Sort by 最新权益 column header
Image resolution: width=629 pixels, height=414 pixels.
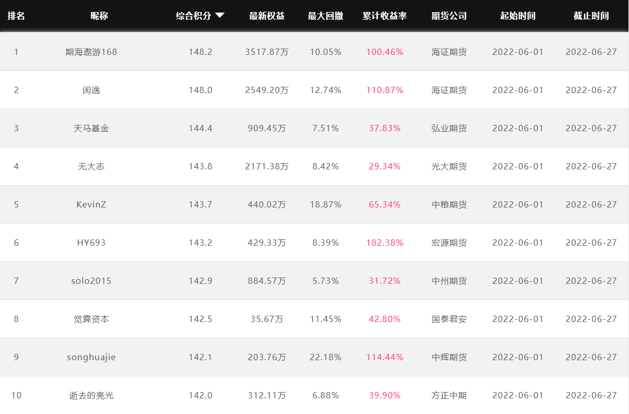(267, 16)
